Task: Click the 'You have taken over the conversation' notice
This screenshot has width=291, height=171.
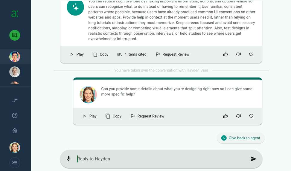Action: pyautogui.click(x=161, y=70)
